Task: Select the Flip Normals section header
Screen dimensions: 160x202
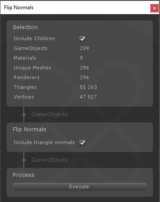Action: [x=30, y=130]
